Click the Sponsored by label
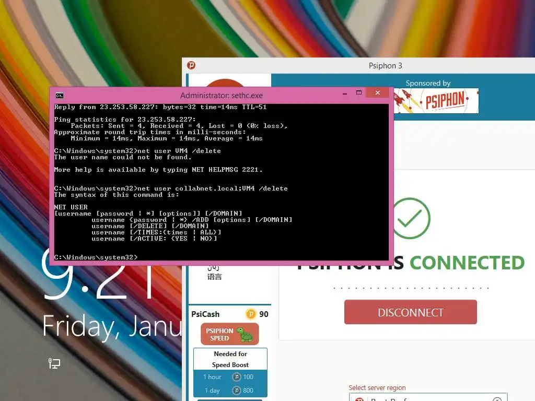The height and width of the screenshot is (401, 535). [428, 83]
